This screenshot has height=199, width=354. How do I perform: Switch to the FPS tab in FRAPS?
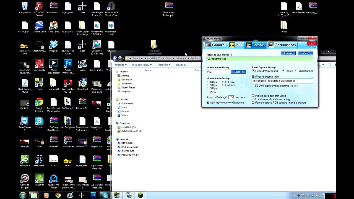[x=236, y=45]
